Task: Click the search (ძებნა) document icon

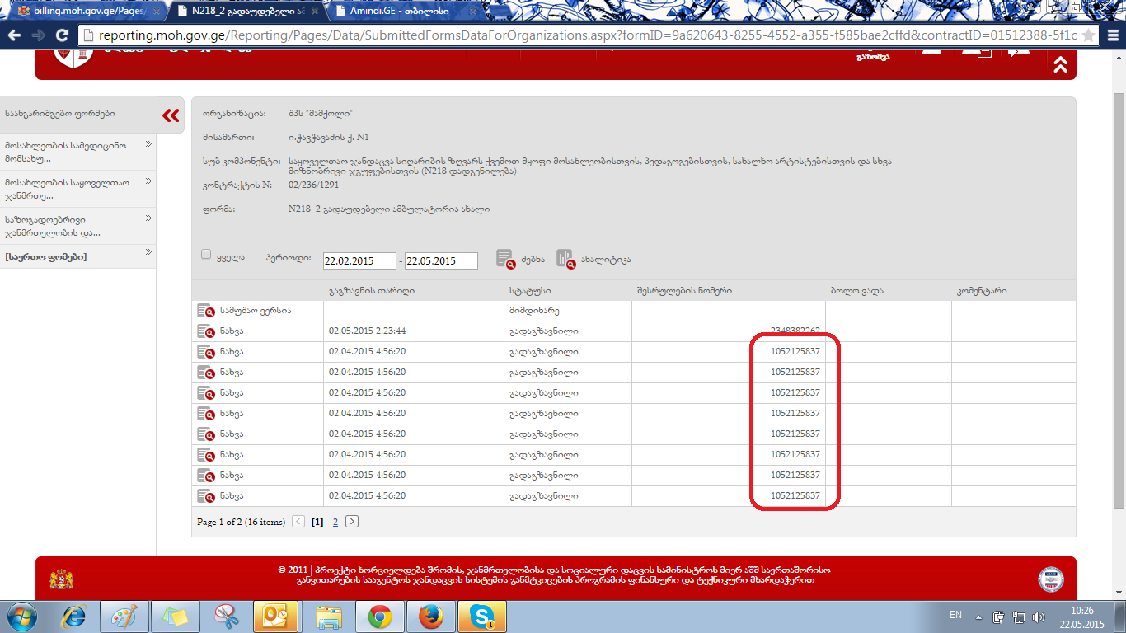Action: tap(504, 259)
